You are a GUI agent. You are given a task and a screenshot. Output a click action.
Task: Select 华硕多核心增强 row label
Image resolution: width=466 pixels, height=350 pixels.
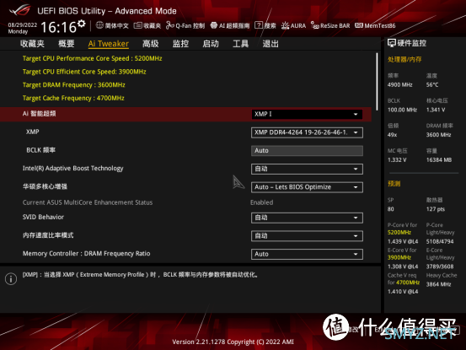pos(45,186)
